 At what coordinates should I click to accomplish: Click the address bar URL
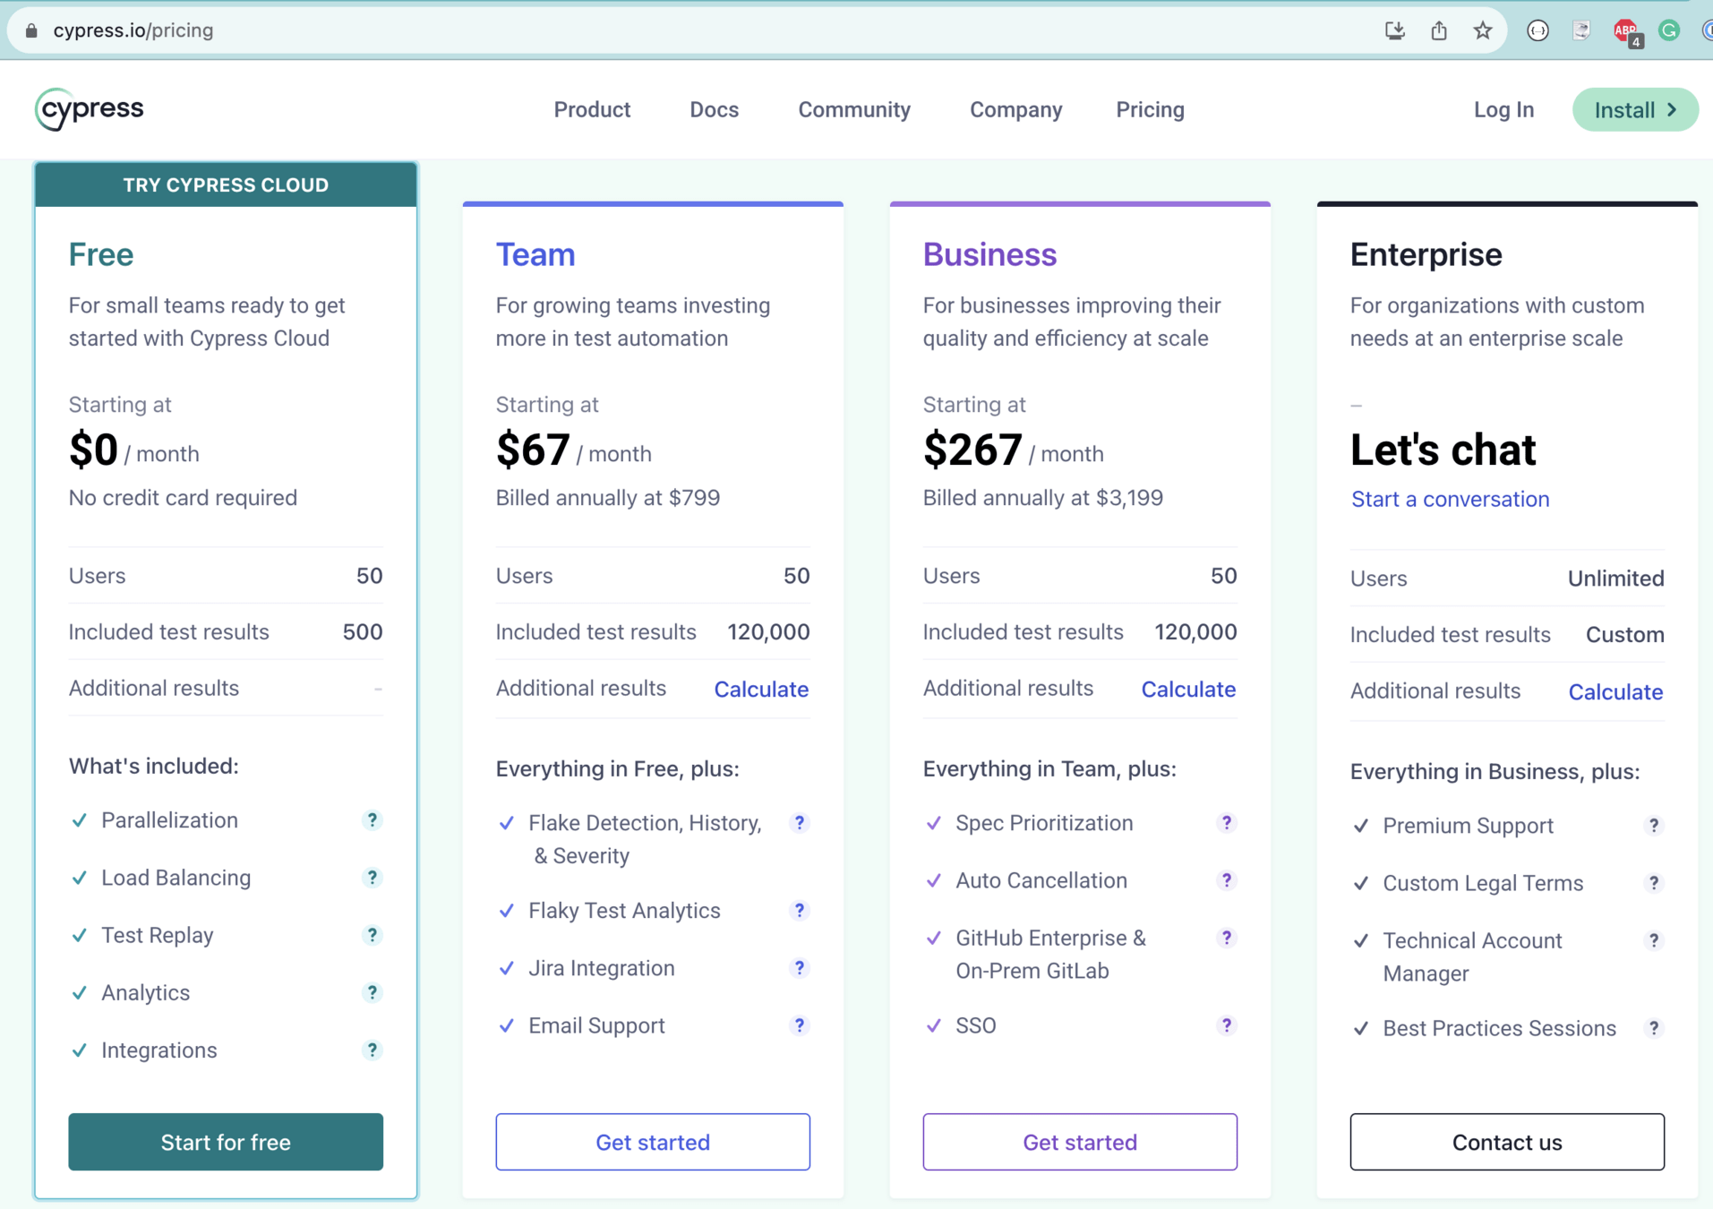tap(133, 30)
